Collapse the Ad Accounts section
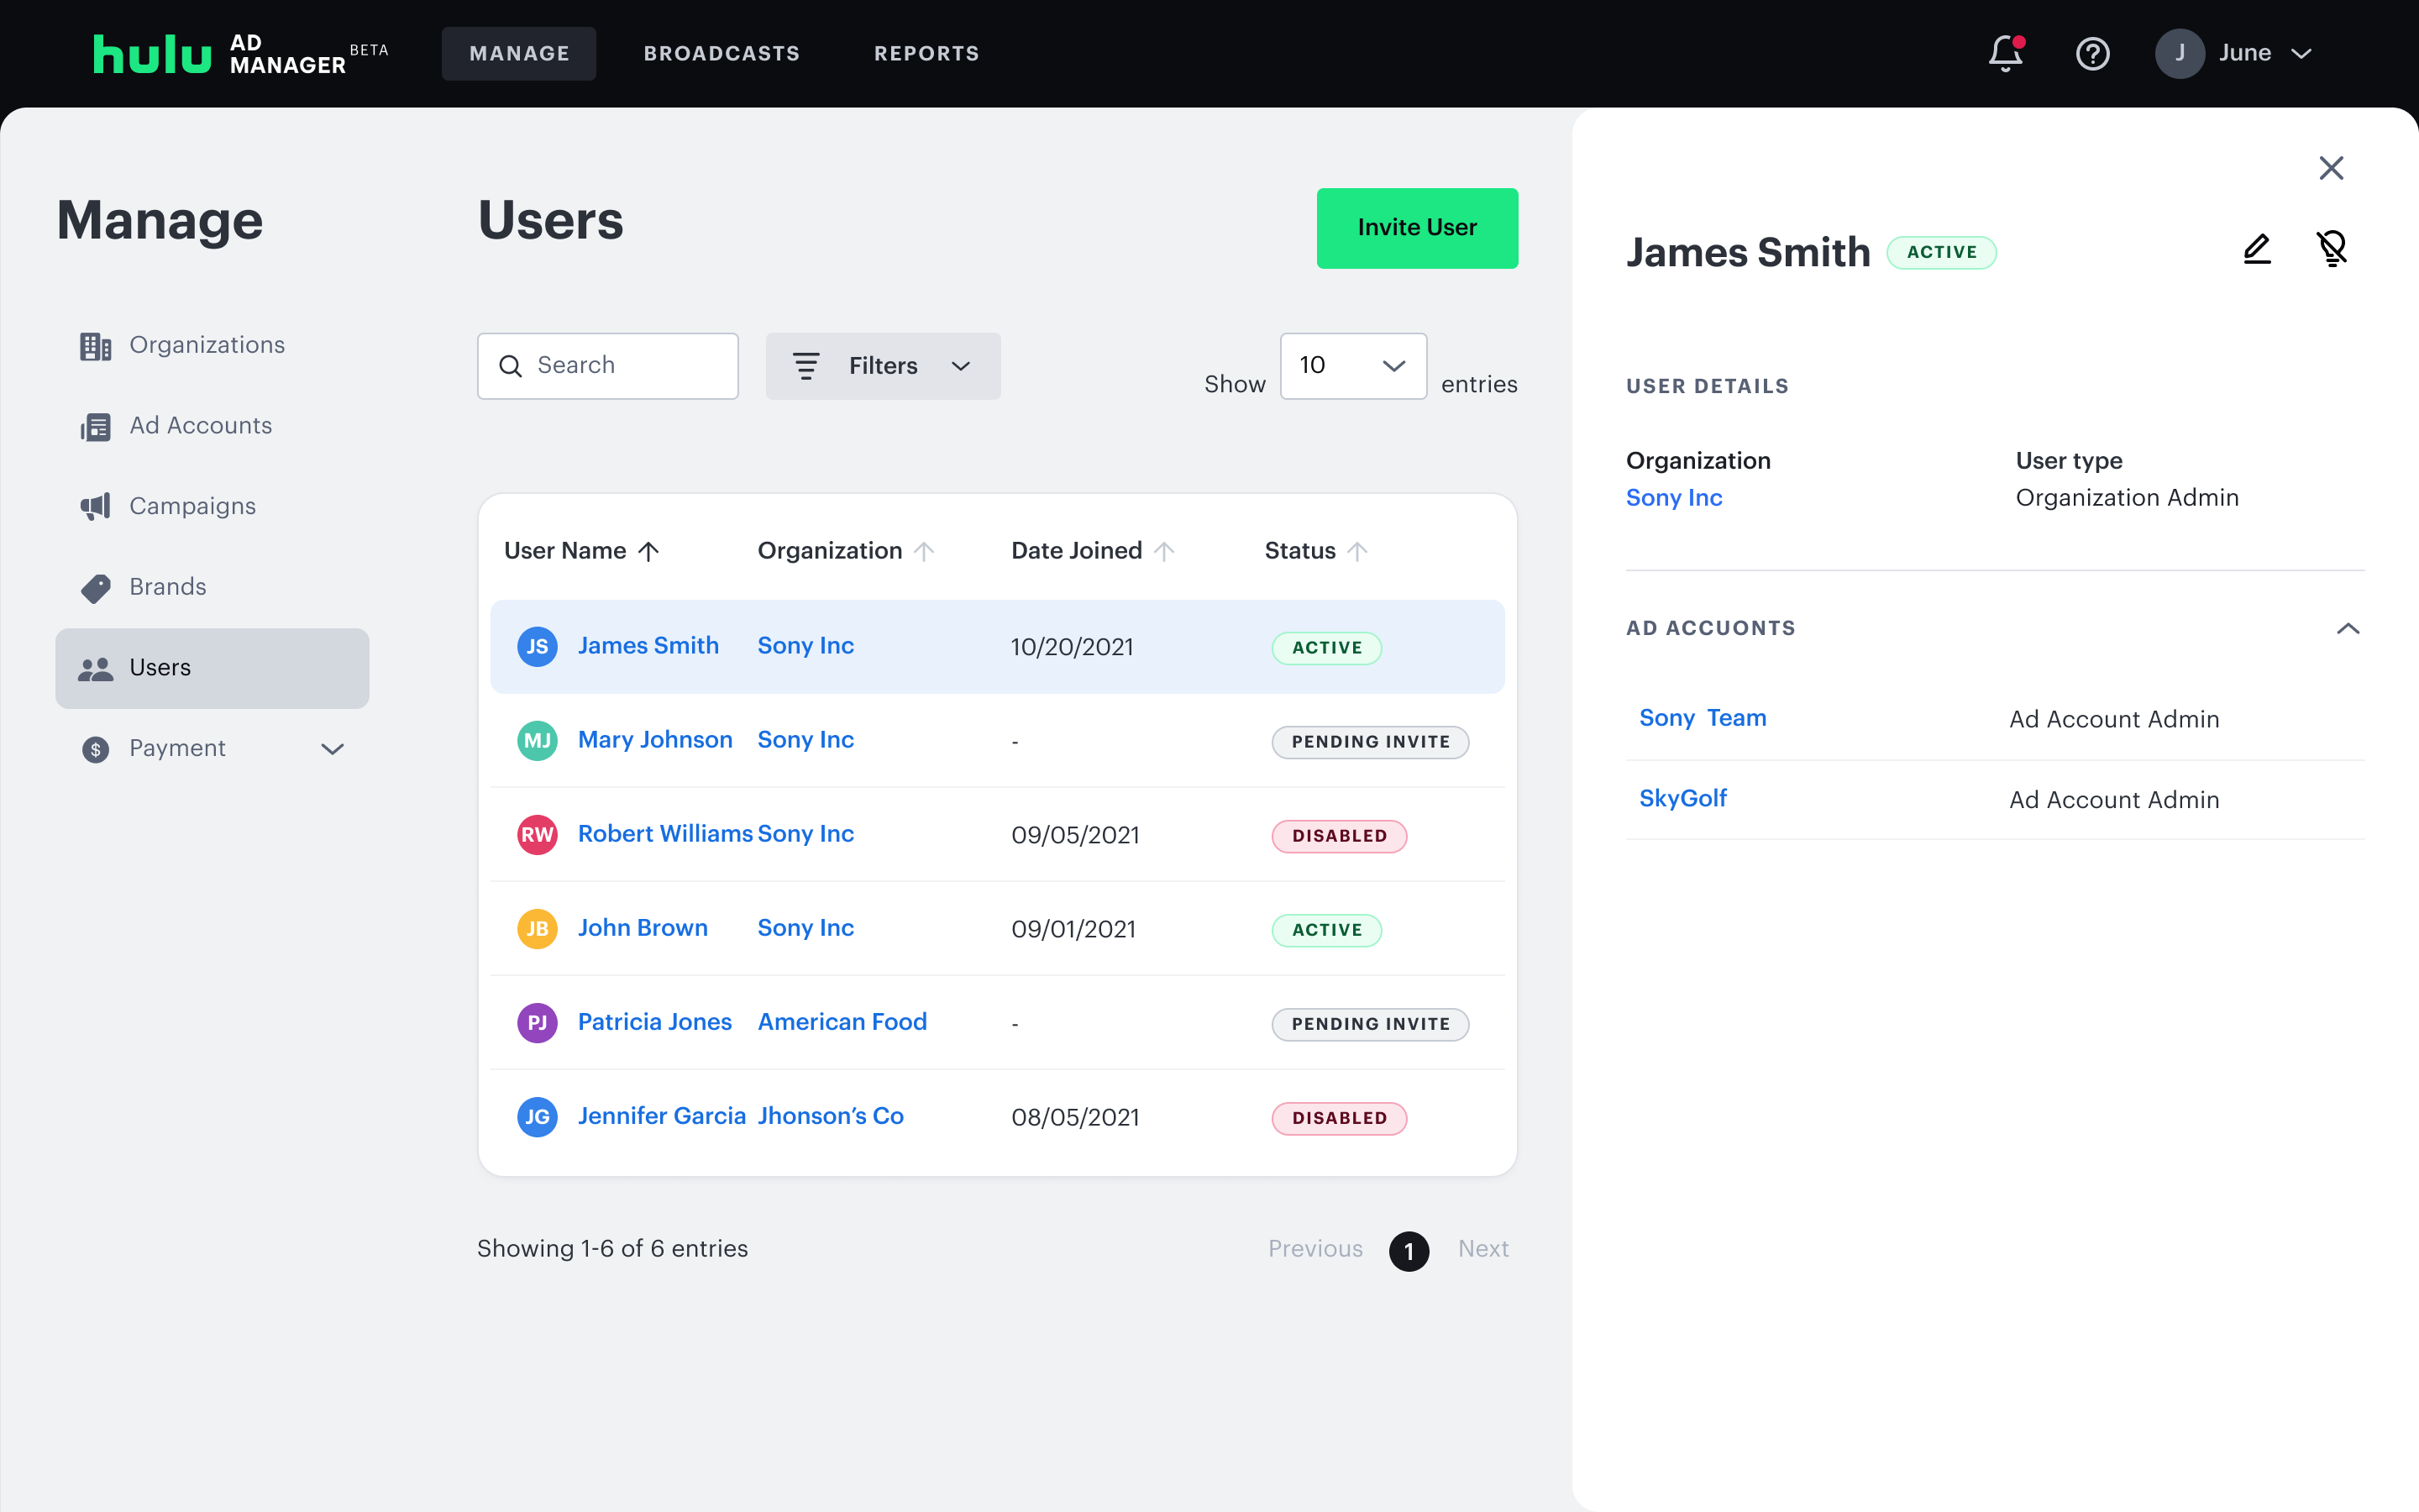The height and width of the screenshot is (1512, 2419). point(2347,629)
